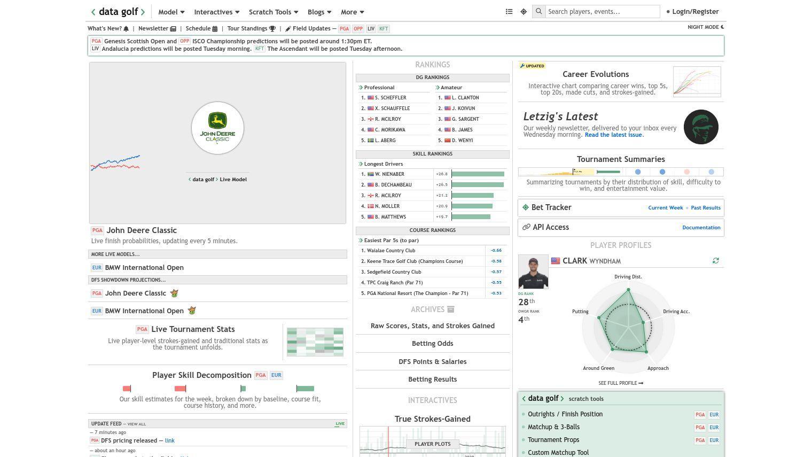Toggle the Longest Drivers skill category
Viewport: 812px width, 457px height.
[x=381, y=164]
